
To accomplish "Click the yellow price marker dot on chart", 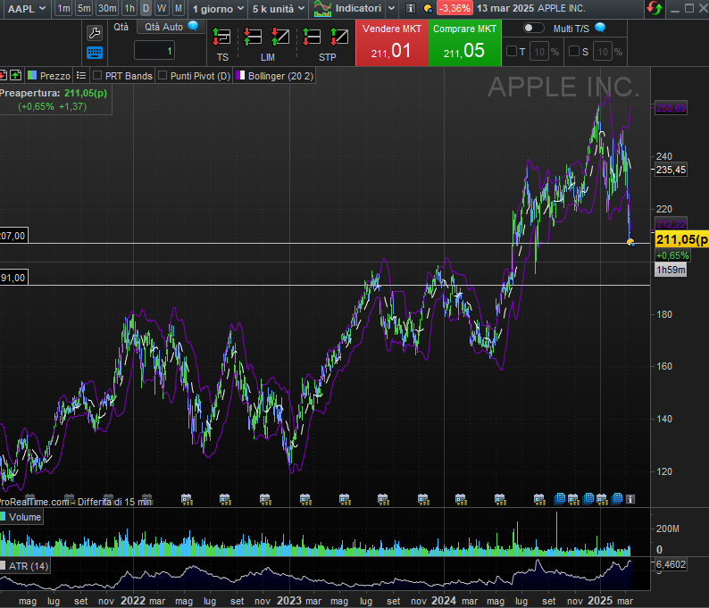I will 630,242.
